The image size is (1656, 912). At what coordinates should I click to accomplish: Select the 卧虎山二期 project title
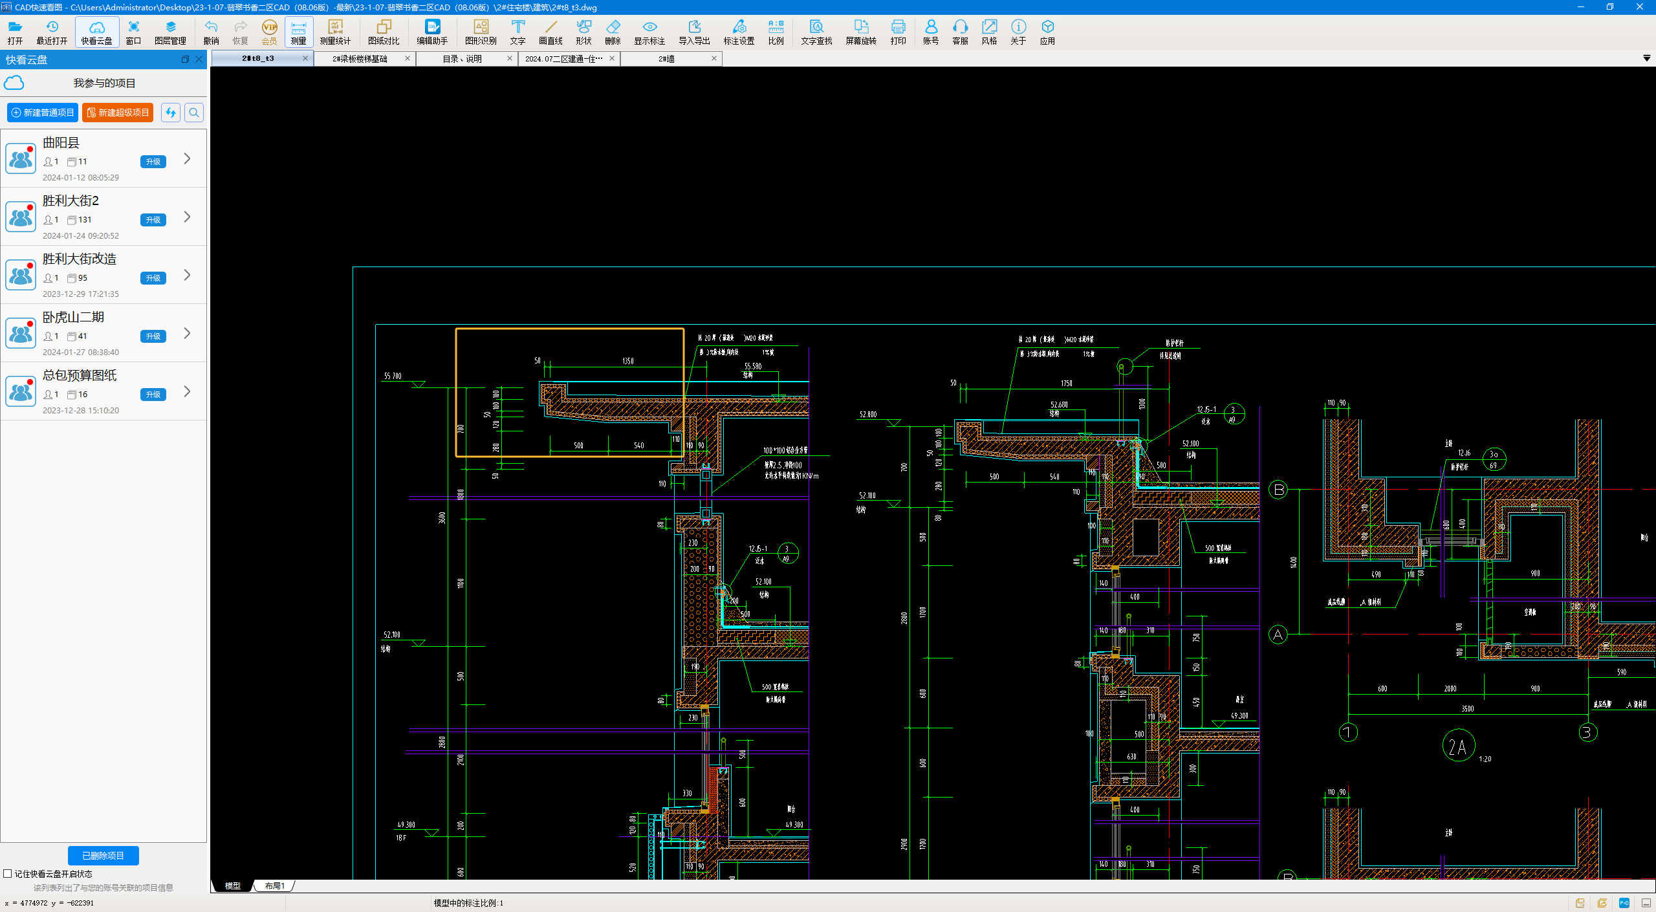click(x=73, y=317)
